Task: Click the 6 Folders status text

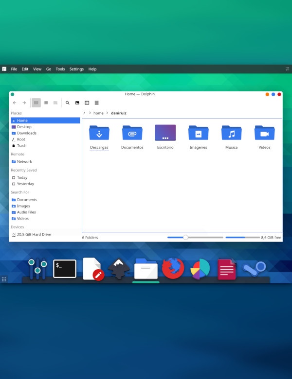Action: [x=90, y=238]
